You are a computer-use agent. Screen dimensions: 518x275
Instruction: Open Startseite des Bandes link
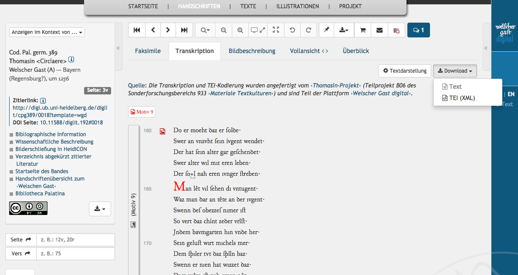tap(42, 171)
